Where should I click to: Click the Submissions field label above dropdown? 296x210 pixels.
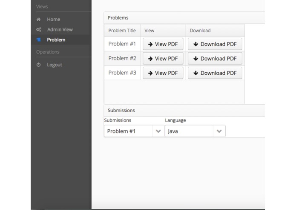(x=118, y=120)
